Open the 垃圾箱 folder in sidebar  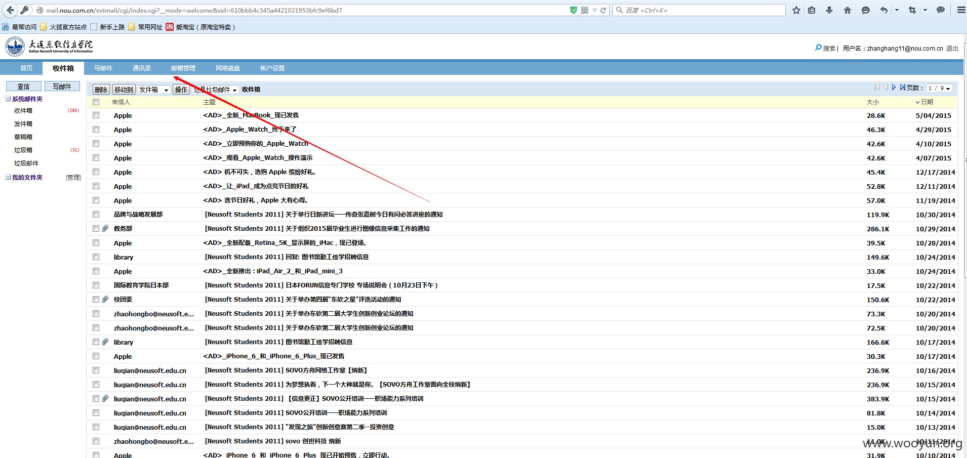coord(23,150)
